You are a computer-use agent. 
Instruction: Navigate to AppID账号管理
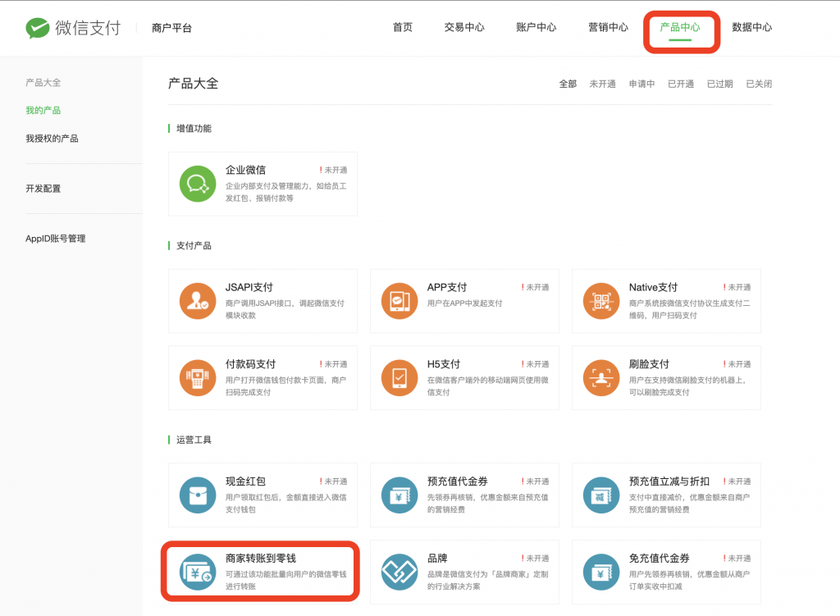54,239
